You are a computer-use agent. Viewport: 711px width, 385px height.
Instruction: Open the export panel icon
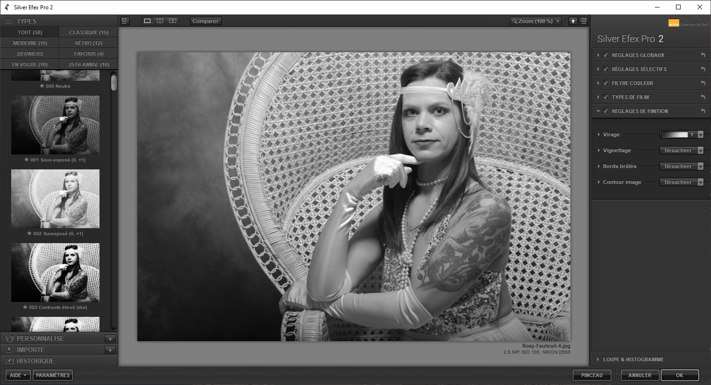click(x=583, y=21)
